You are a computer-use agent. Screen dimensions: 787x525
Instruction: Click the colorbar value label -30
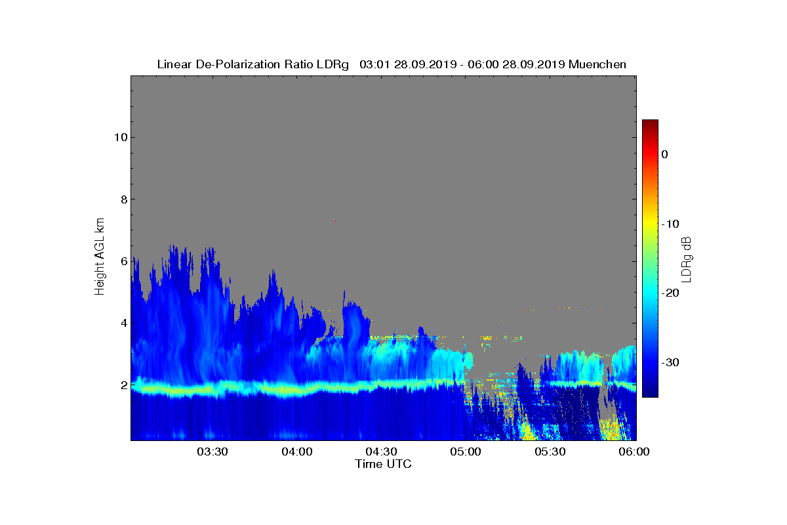point(670,362)
